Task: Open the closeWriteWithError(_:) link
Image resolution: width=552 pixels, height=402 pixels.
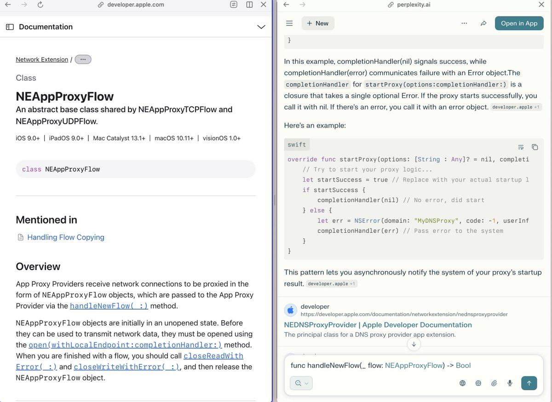Action: pyautogui.click(x=127, y=367)
